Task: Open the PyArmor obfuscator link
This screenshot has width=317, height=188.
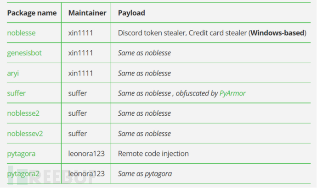Action: point(232,93)
